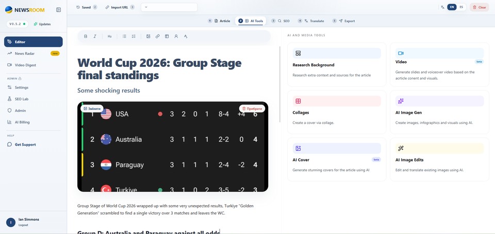Open AI Billing in sidebar
Screen dimensions: 495x234
pos(33,122)
